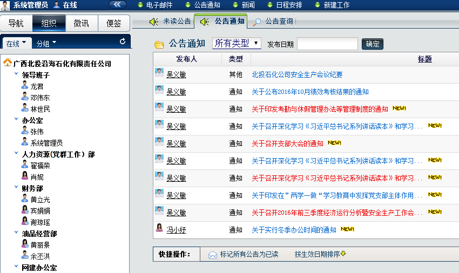Viewport: 459px width, 273px height.
Task: Click the user icon beside 黄丽景
Action: 25,244
